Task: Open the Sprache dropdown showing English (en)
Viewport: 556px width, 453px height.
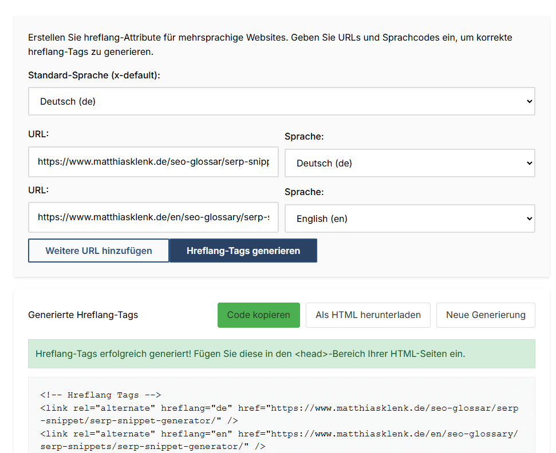Action: pyautogui.click(x=409, y=218)
